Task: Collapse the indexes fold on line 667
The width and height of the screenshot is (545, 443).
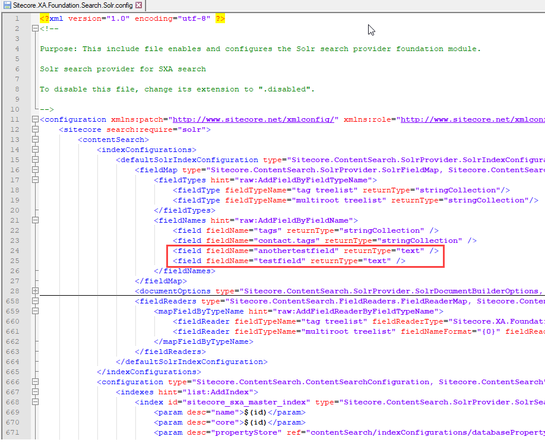Action: point(35,392)
